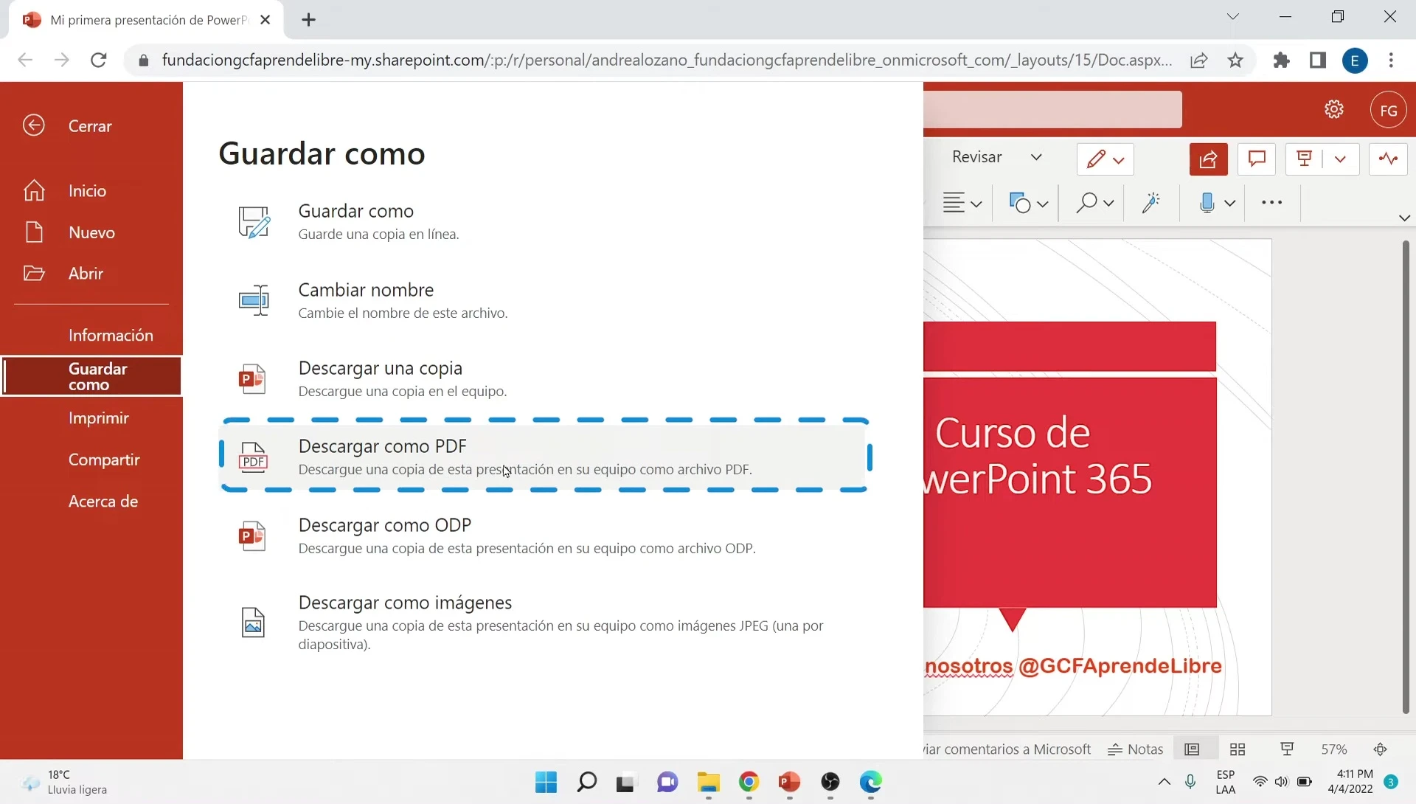
Task: Select the Guardar como sidebar item
Action: (91, 376)
